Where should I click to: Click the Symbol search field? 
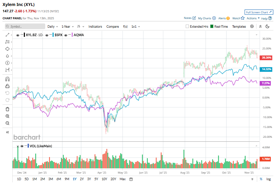[x=25, y=26]
